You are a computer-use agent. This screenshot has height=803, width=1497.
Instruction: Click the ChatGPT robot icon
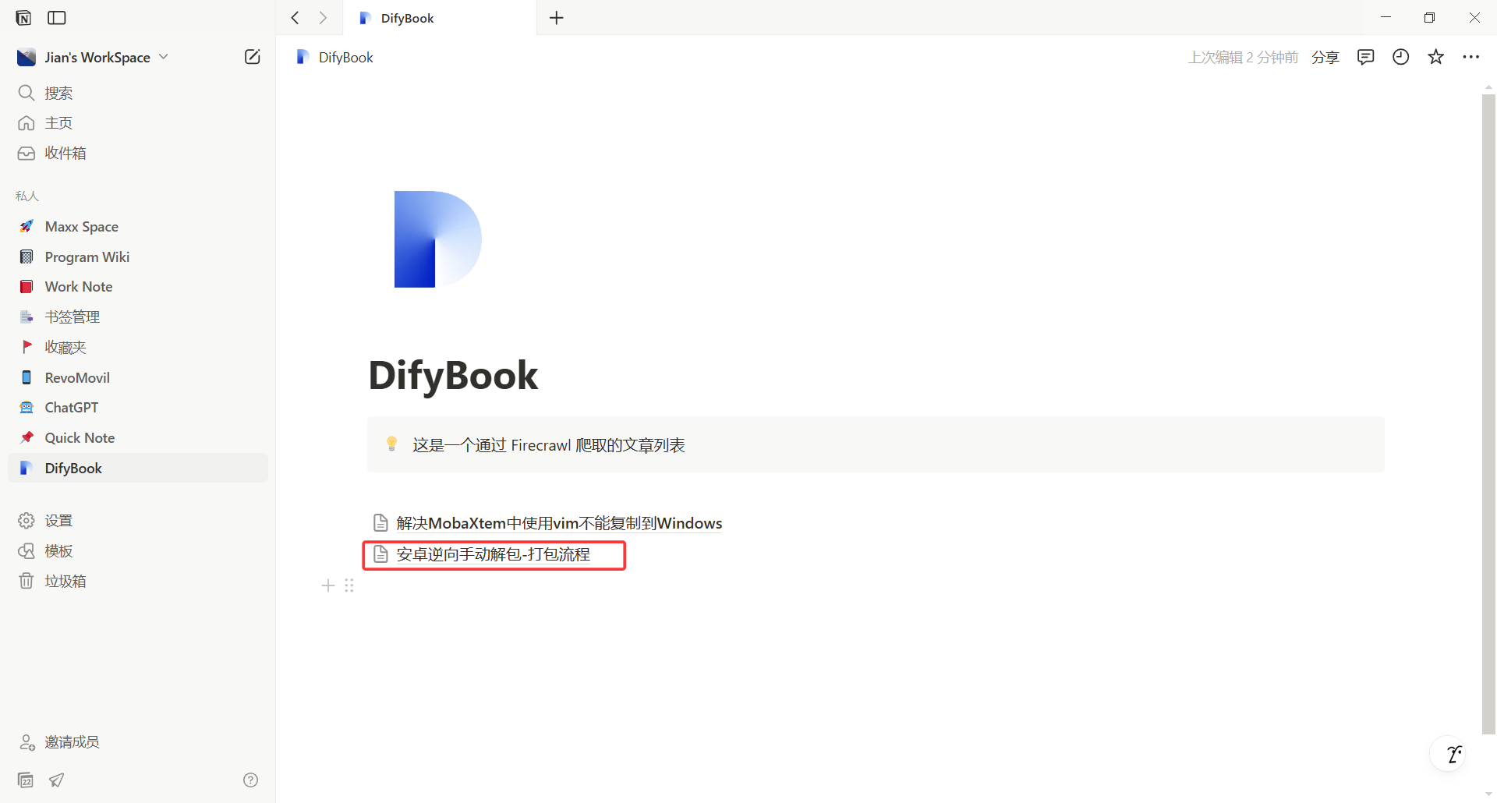27,407
